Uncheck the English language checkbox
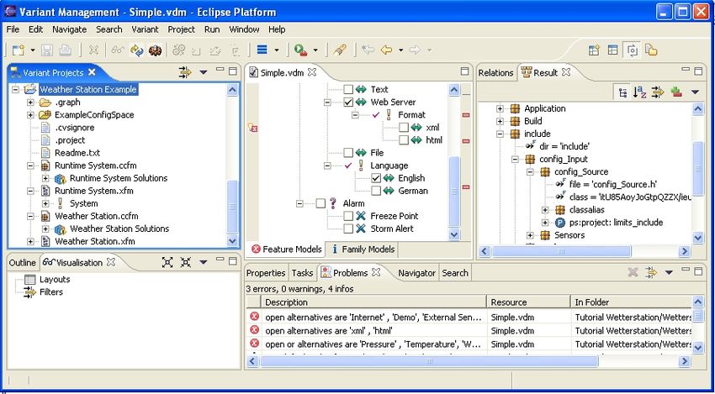The image size is (715, 394). [x=376, y=178]
